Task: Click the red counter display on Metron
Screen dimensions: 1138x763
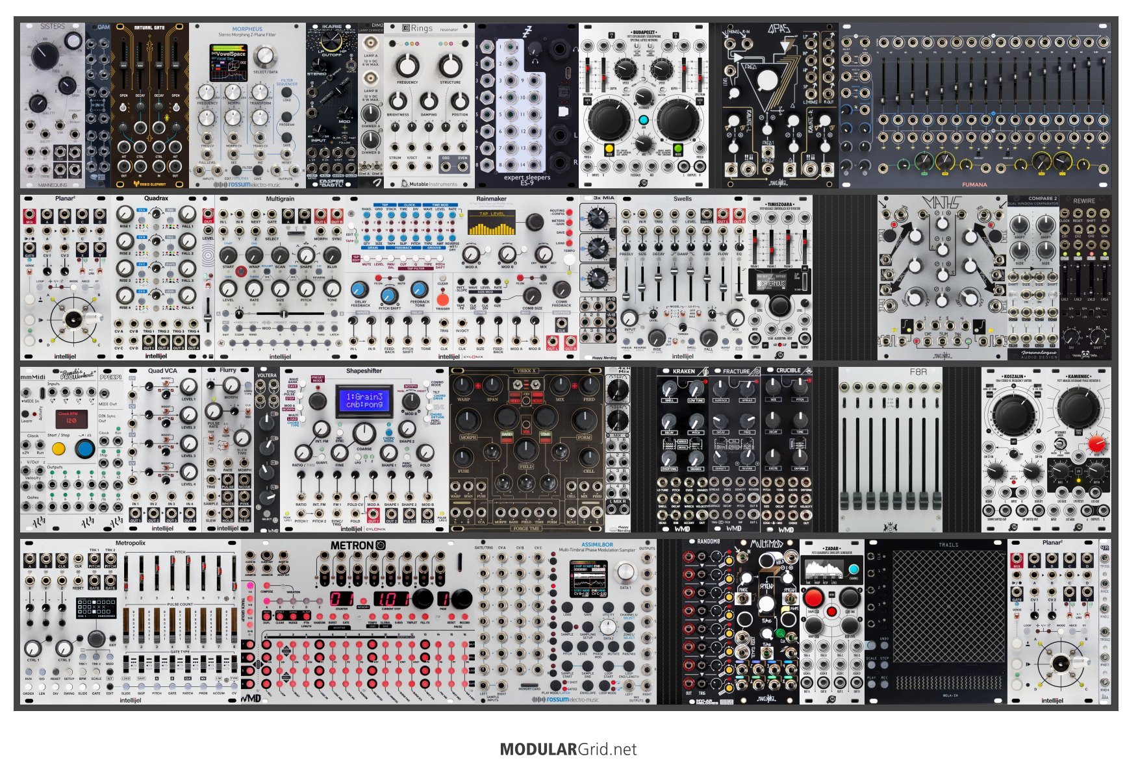Action: [x=342, y=599]
